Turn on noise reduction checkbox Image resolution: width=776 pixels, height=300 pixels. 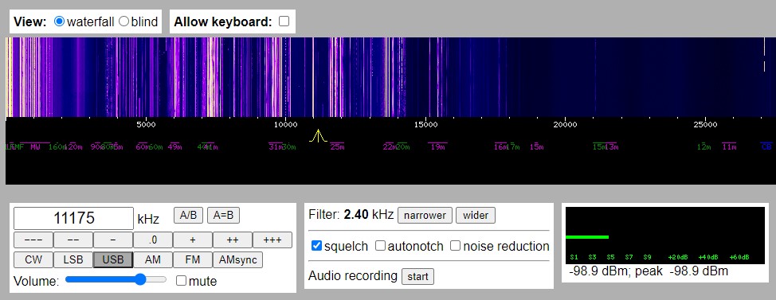455,246
